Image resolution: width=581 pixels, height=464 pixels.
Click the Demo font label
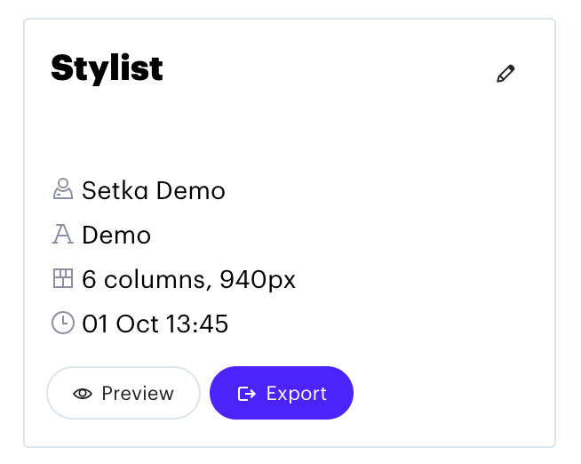coord(116,235)
